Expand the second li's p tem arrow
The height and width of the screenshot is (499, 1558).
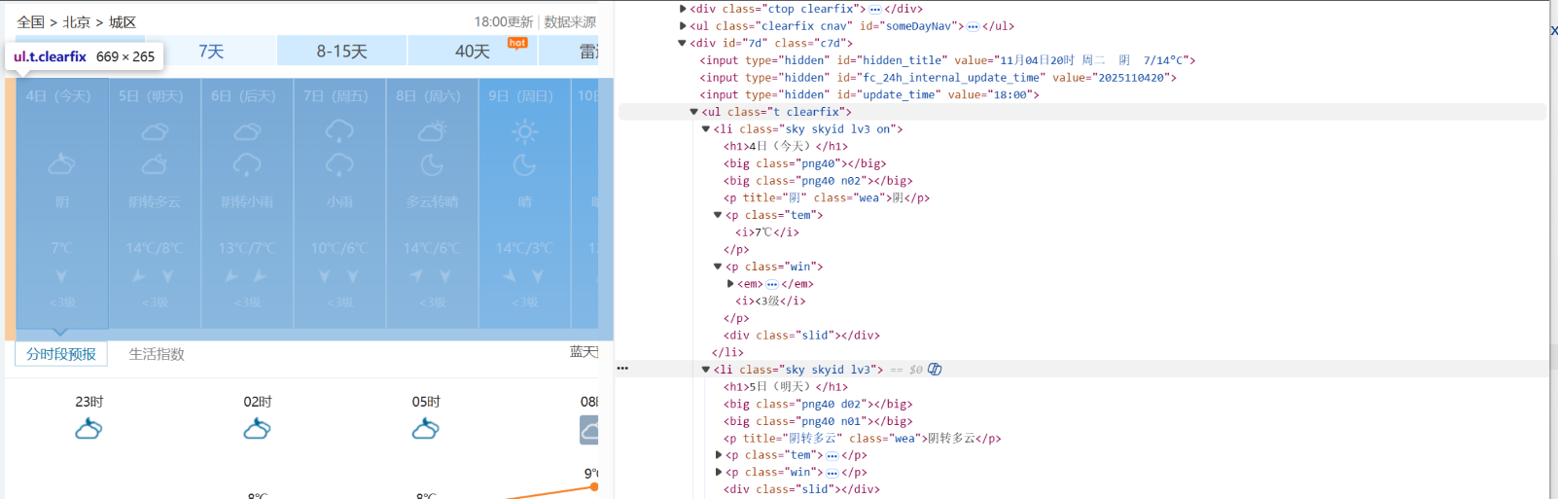click(x=719, y=455)
